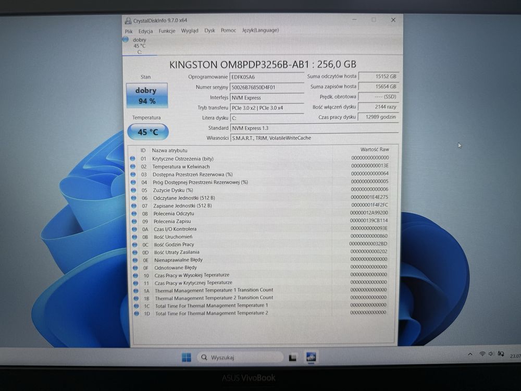This screenshot has height=391, width=521.
Task: Click the power-on count value 2144 razy
Action: click(378, 107)
